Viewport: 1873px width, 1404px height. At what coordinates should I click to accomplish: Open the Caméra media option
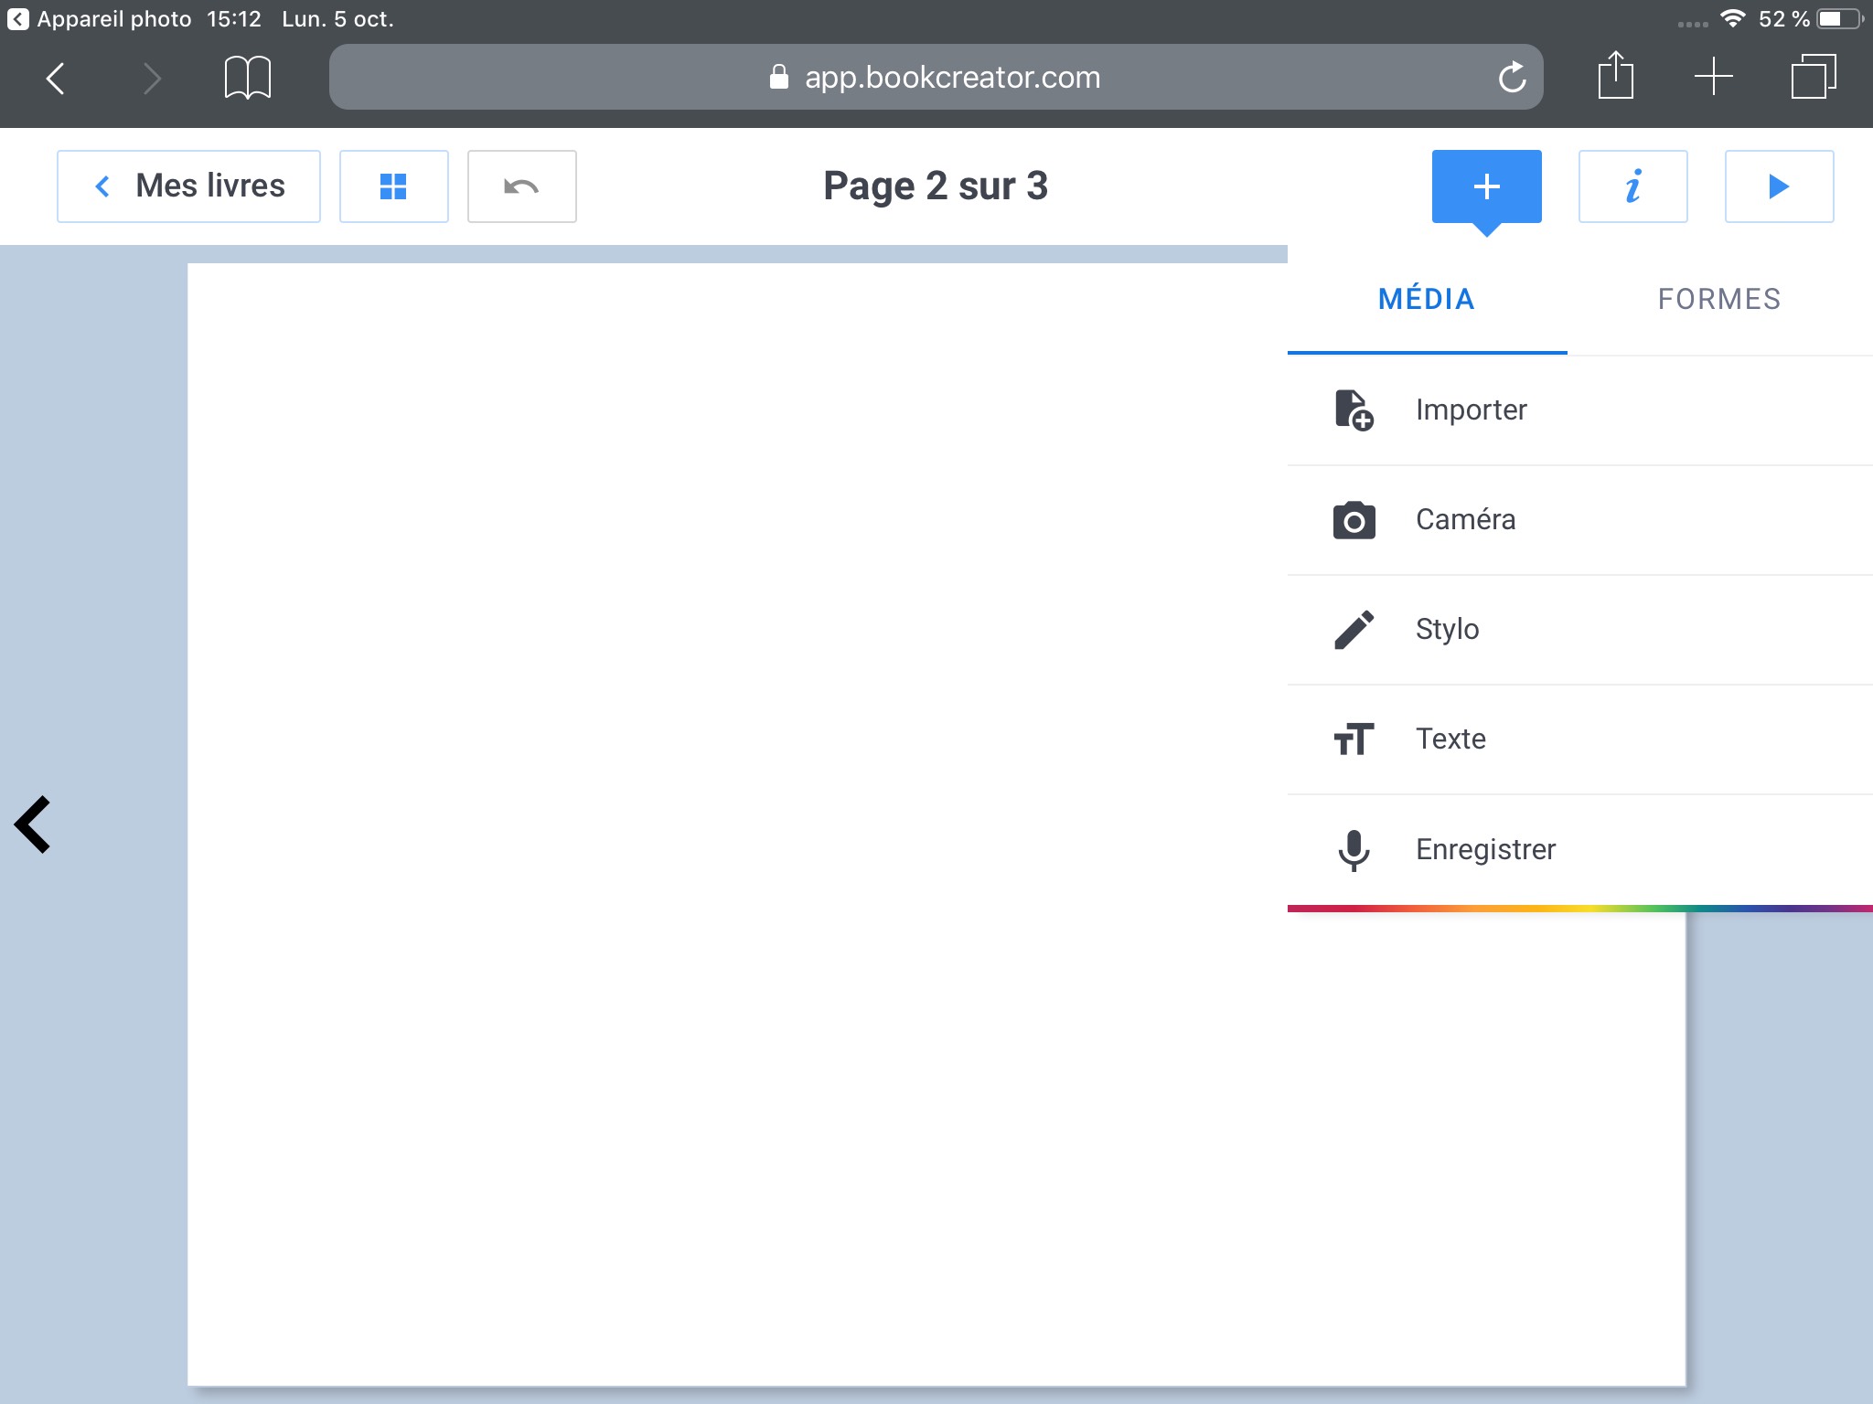pos(1463,520)
